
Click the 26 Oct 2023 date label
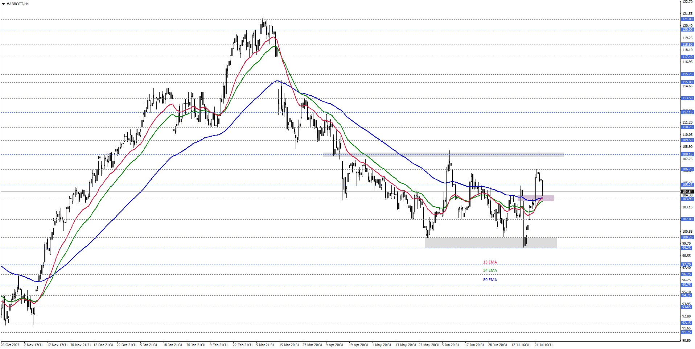point(10,345)
